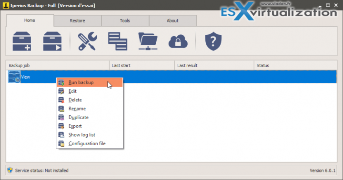Click the View backup job icon

(14, 77)
